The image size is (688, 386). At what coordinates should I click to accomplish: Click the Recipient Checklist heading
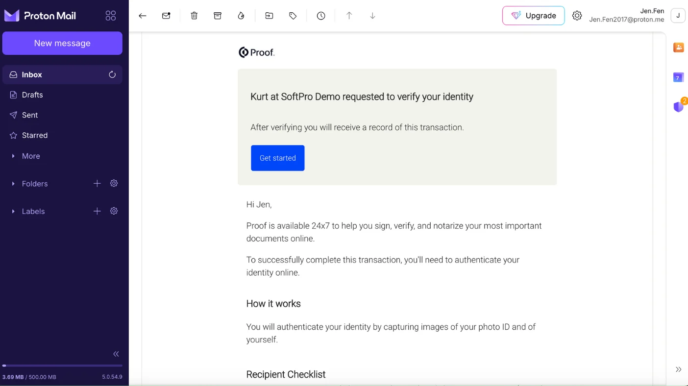286,374
